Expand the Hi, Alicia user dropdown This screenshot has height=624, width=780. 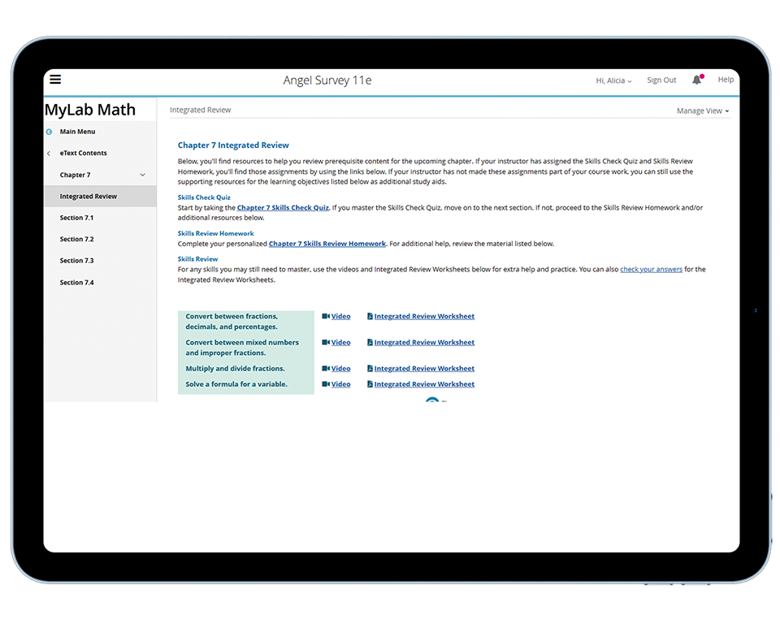(x=613, y=80)
